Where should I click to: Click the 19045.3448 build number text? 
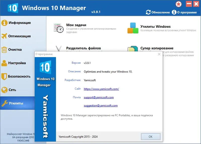coord(23,141)
